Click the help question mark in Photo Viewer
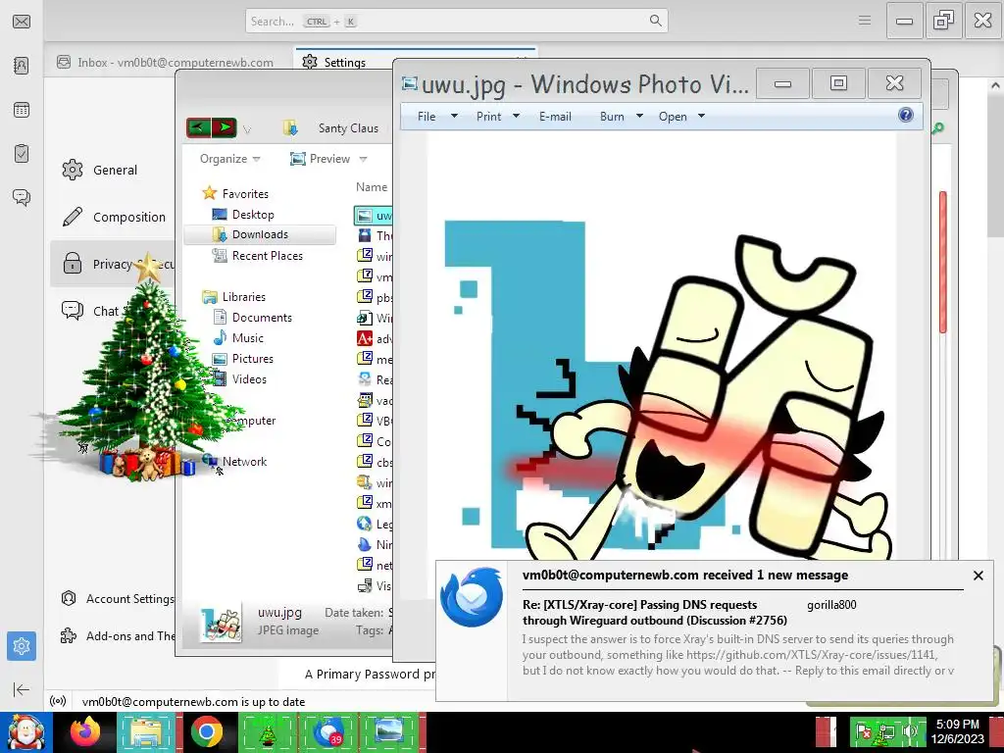1004x753 pixels. click(x=905, y=116)
